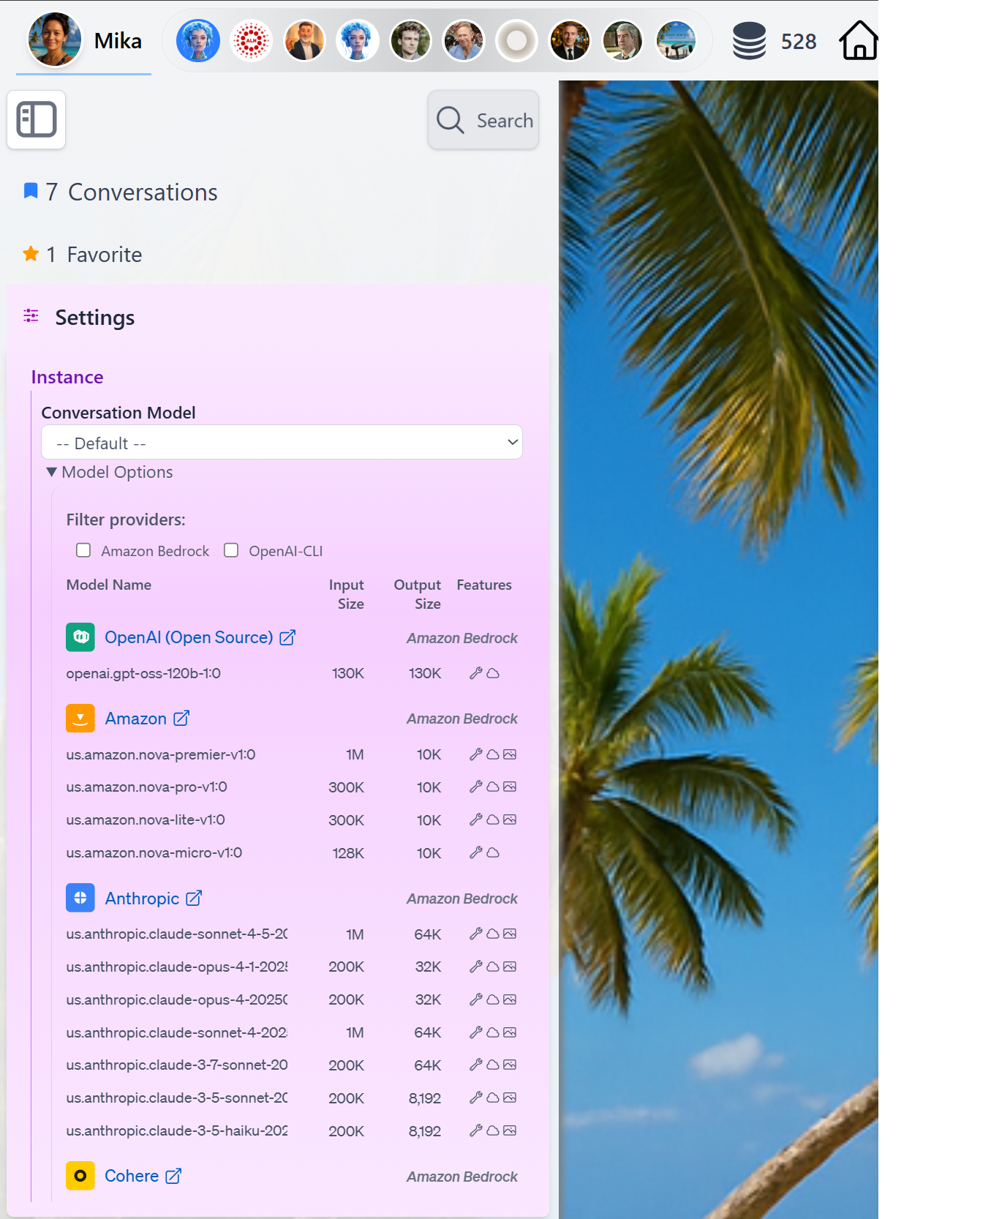Select bearded man in suit avatar
Image resolution: width=991 pixels, height=1219 pixels.
[x=304, y=40]
